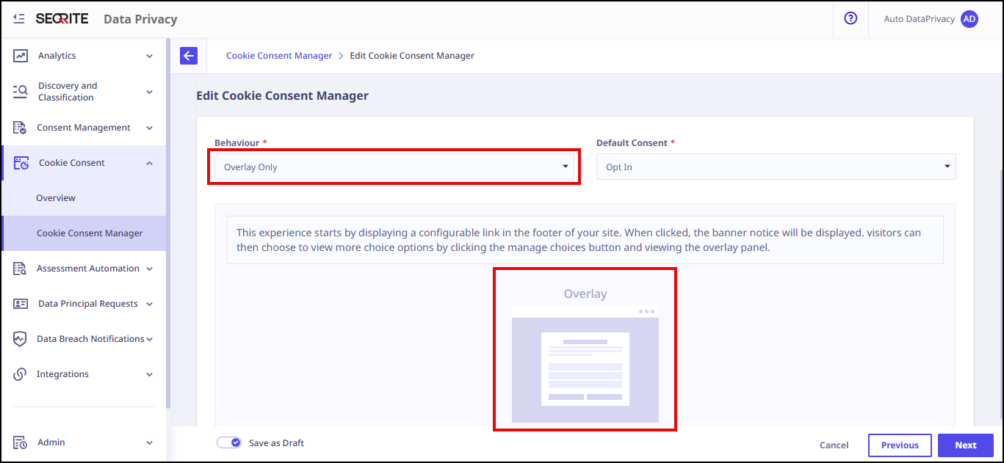Open the Default Consent dropdown
The image size is (1004, 463).
776,167
